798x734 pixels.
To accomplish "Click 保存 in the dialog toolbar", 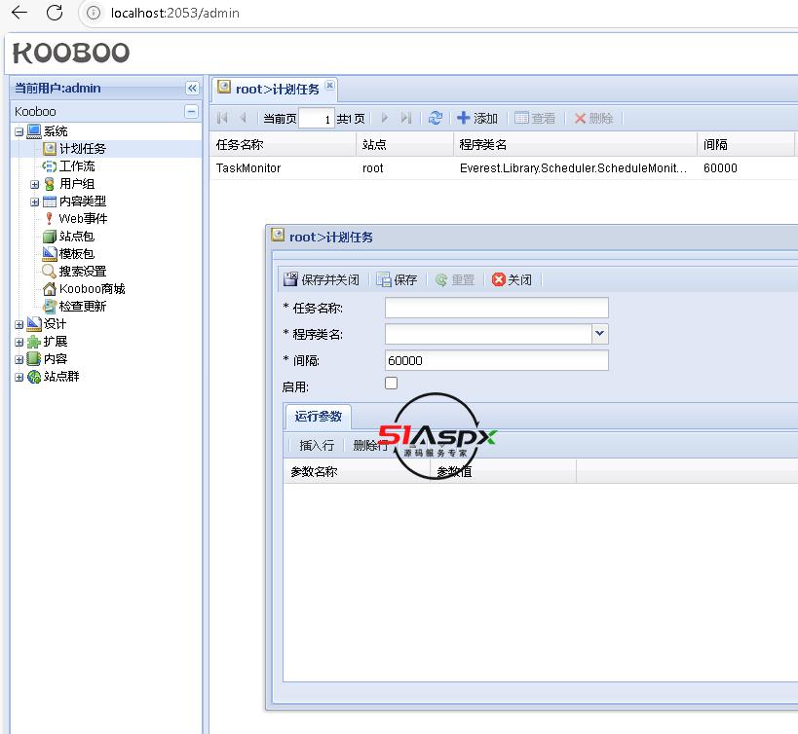I will pos(397,279).
